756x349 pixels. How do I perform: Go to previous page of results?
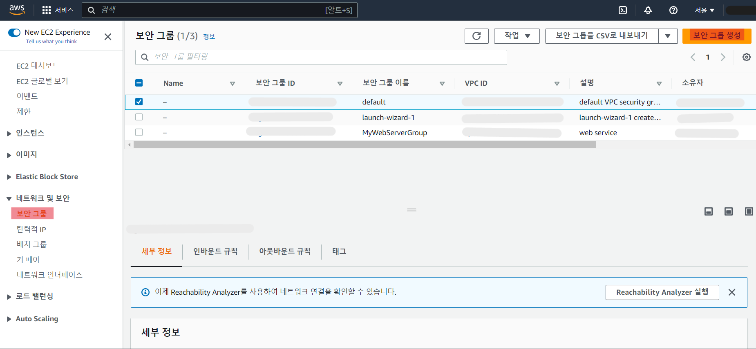(x=693, y=57)
